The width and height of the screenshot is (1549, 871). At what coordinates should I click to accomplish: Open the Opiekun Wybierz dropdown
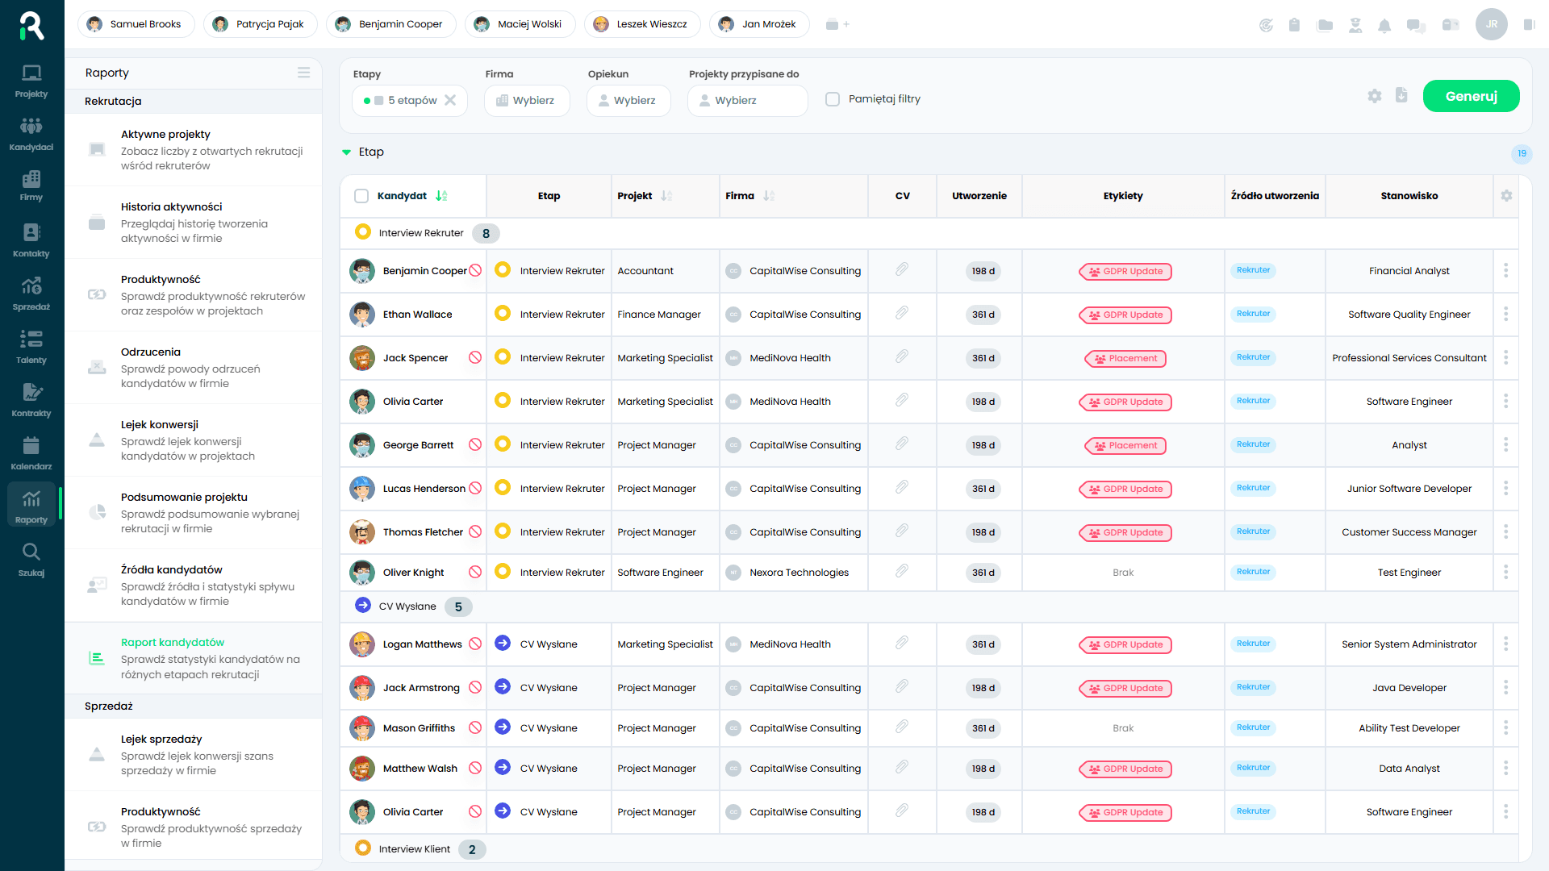(x=628, y=101)
